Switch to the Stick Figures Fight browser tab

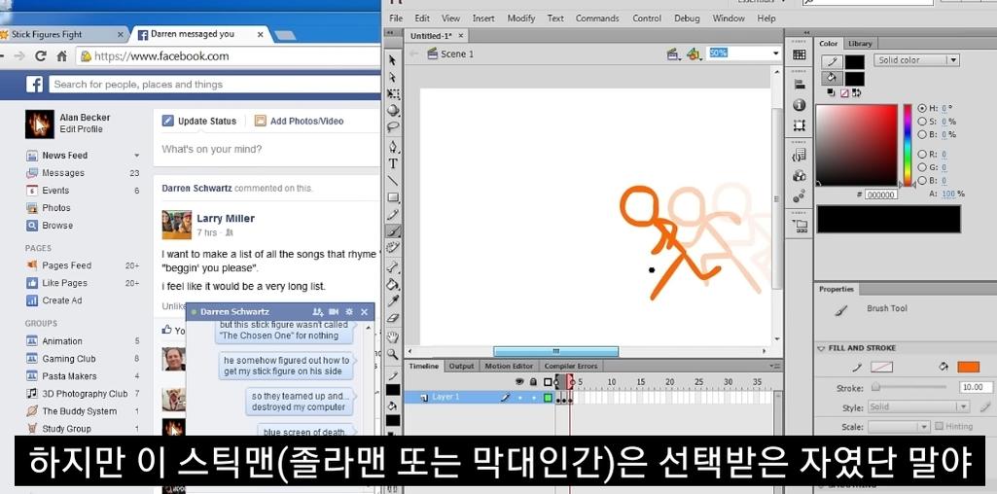pyautogui.click(x=62, y=34)
